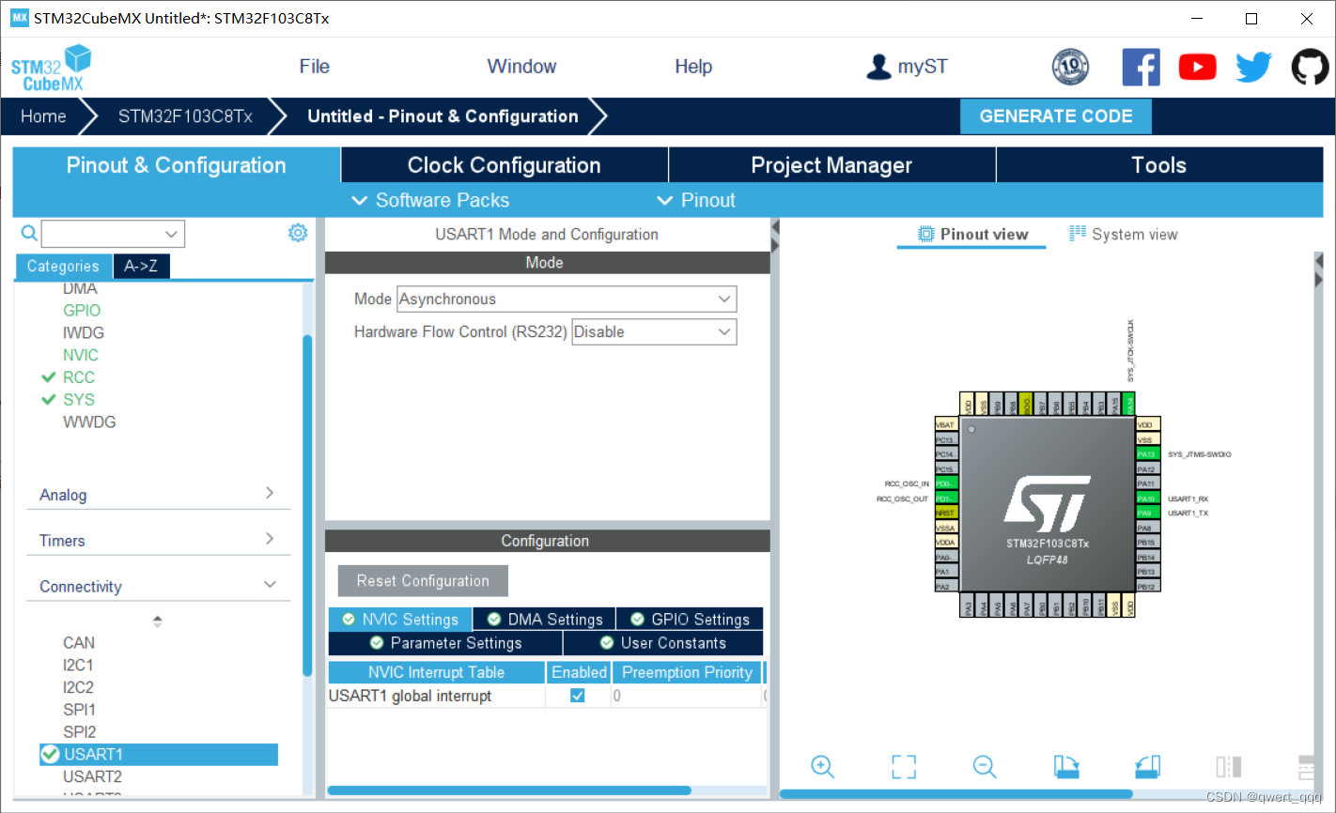Expand the Pinout dropdown menu
Image resolution: width=1336 pixels, height=813 pixels.
(x=696, y=200)
